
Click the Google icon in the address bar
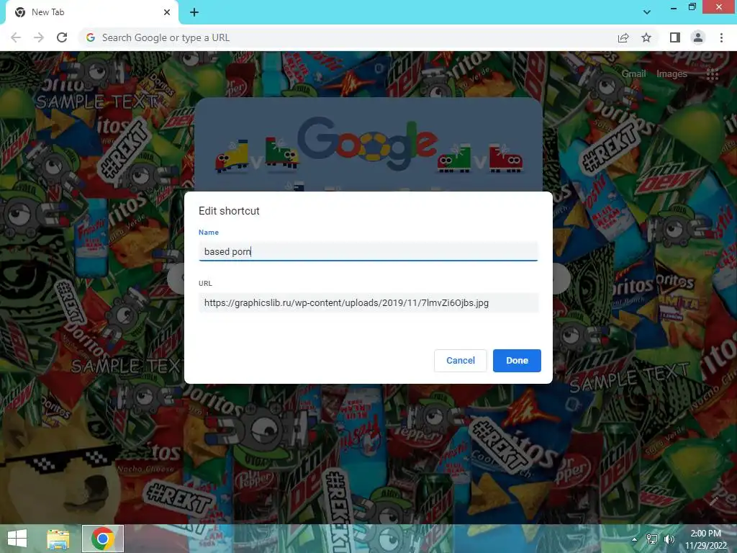(91, 37)
